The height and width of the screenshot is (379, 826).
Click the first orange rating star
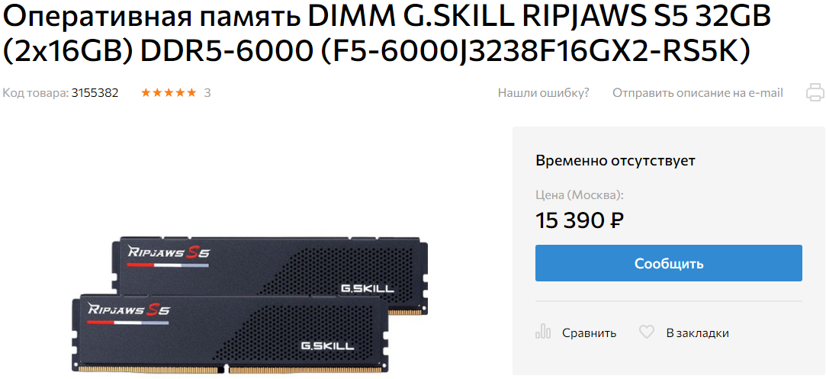(x=146, y=93)
